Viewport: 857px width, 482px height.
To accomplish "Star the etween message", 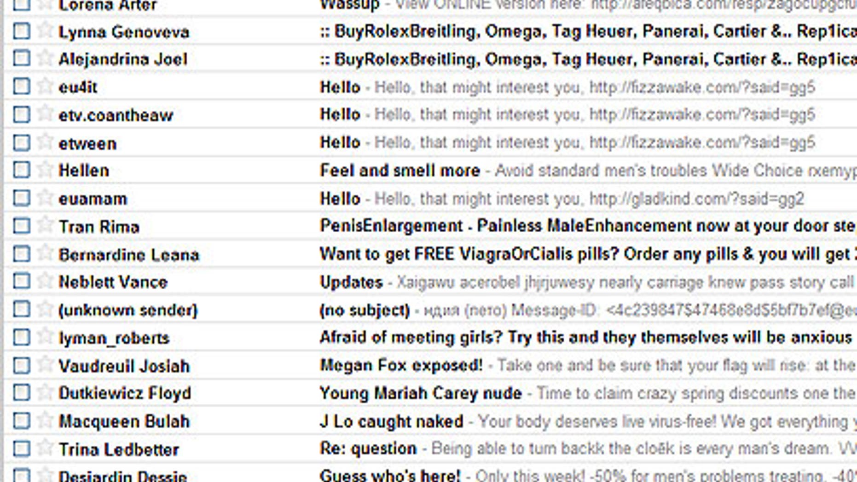I will pyautogui.click(x=45, y=142).
